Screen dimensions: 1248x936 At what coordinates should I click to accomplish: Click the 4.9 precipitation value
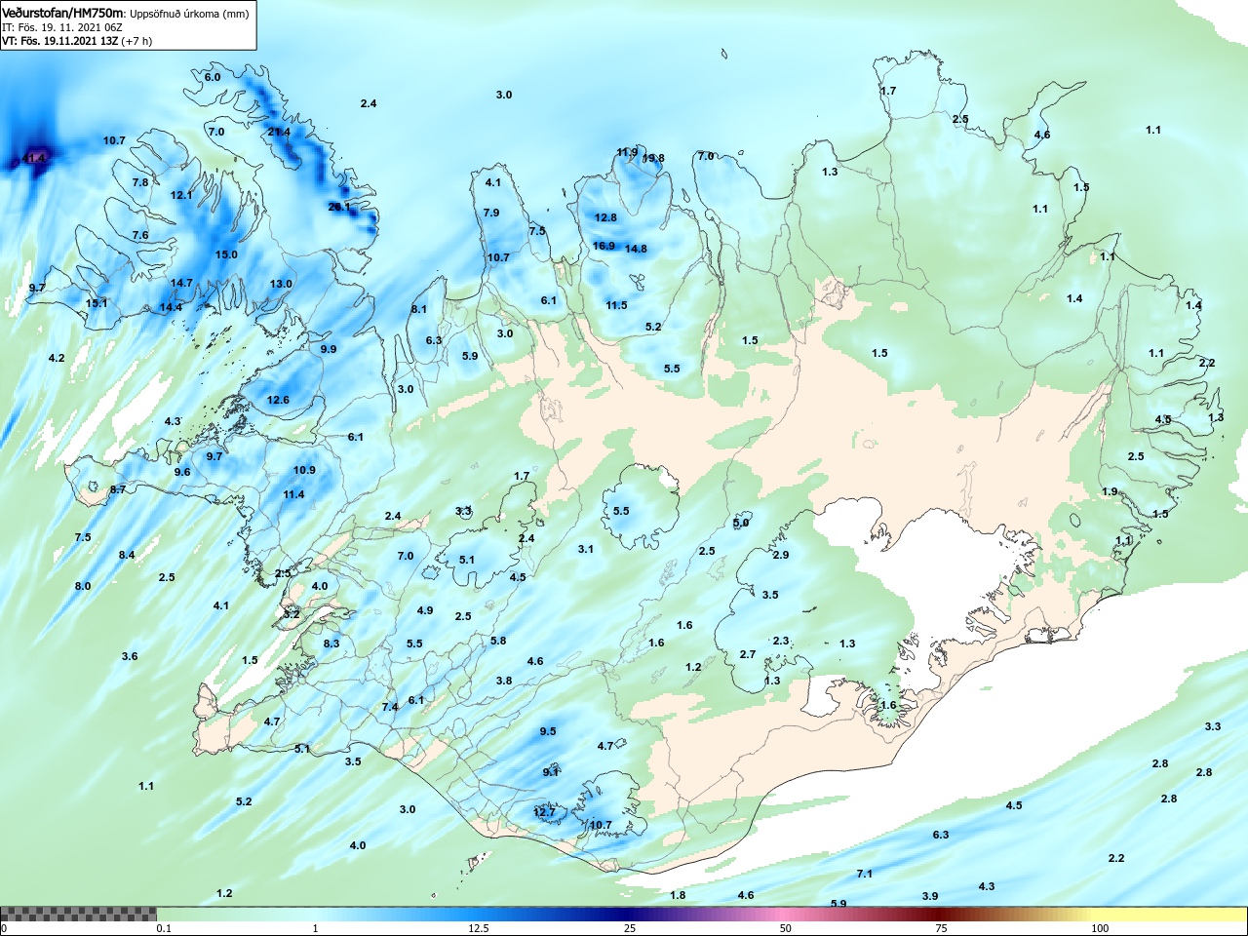click(x=425, y=610)
